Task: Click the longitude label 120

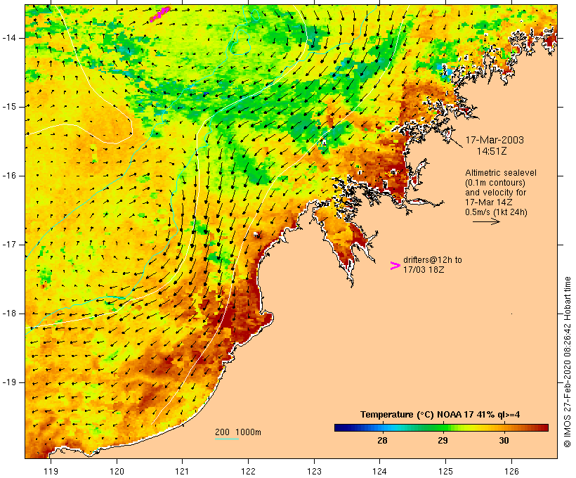Action: [117, 471]
